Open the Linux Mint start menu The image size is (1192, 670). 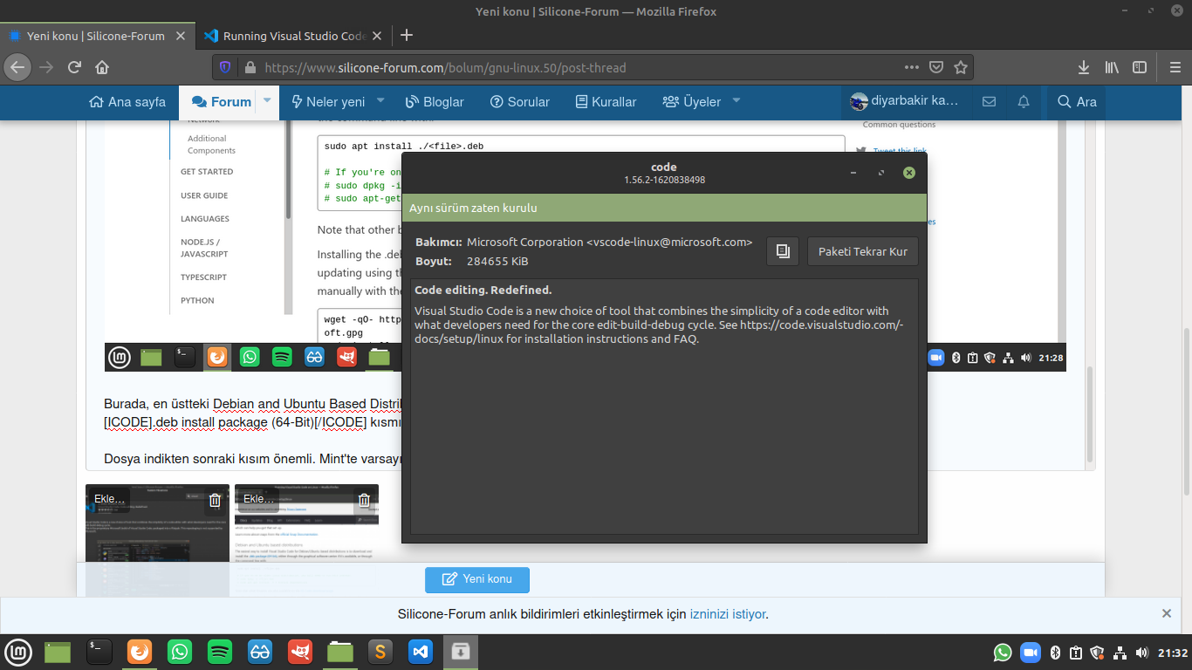(18, 651)
